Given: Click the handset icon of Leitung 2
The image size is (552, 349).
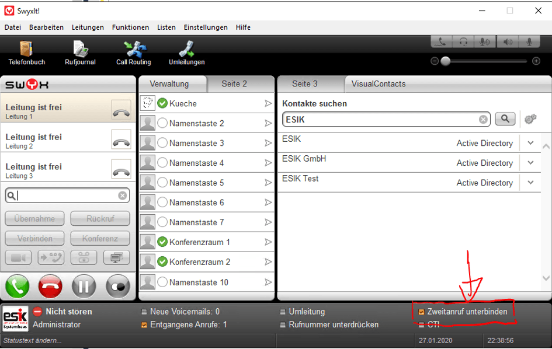Looking at the screenshot, I should pos(121,139).
